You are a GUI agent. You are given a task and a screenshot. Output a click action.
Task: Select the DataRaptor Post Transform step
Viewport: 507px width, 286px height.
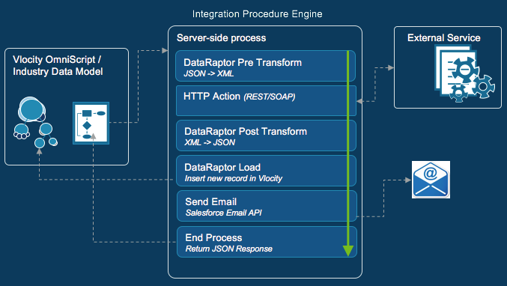pos(266,136)
